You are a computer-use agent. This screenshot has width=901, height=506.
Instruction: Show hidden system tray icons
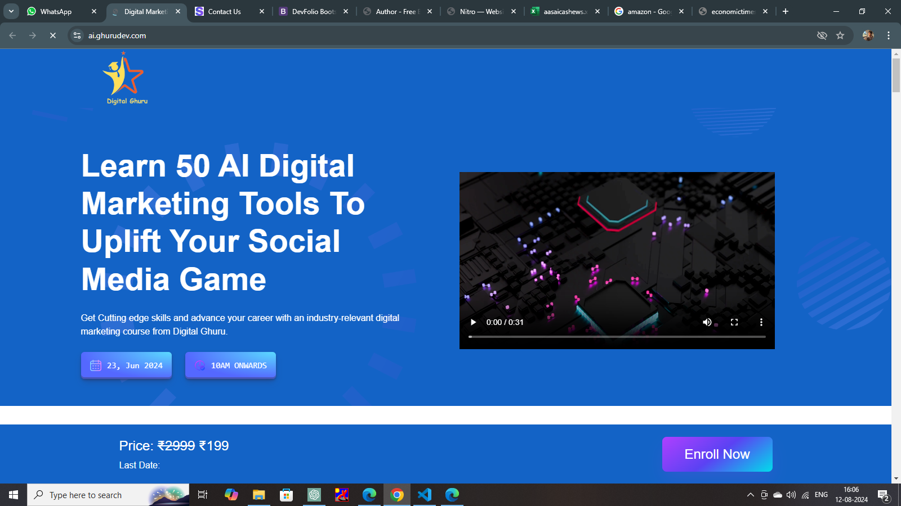pyautogui.click(x=750, y=495)
